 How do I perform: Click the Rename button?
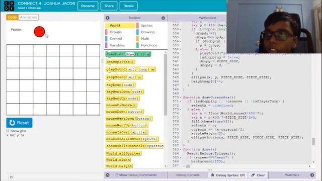(x=88, y=6)
